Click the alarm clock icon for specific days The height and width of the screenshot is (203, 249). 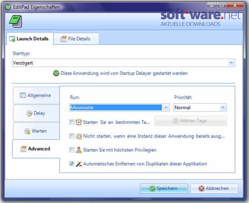[79, 122]
